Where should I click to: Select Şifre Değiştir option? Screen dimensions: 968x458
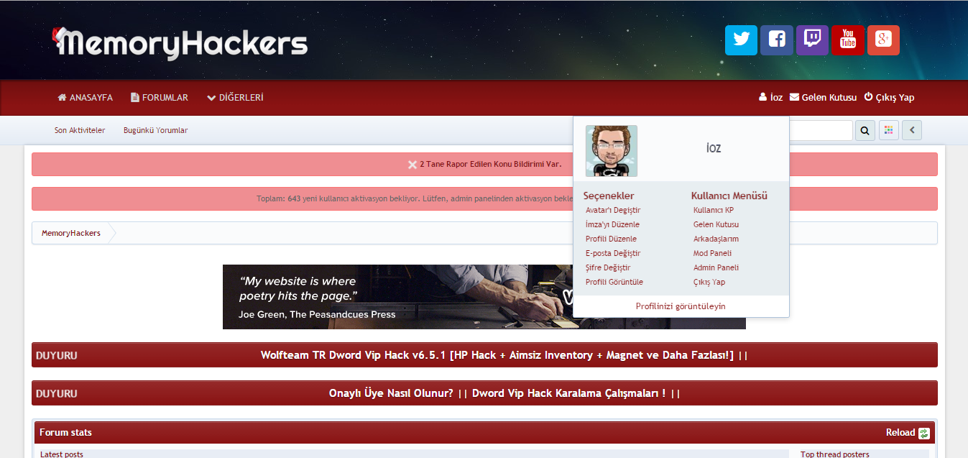[x=608, y=268]
